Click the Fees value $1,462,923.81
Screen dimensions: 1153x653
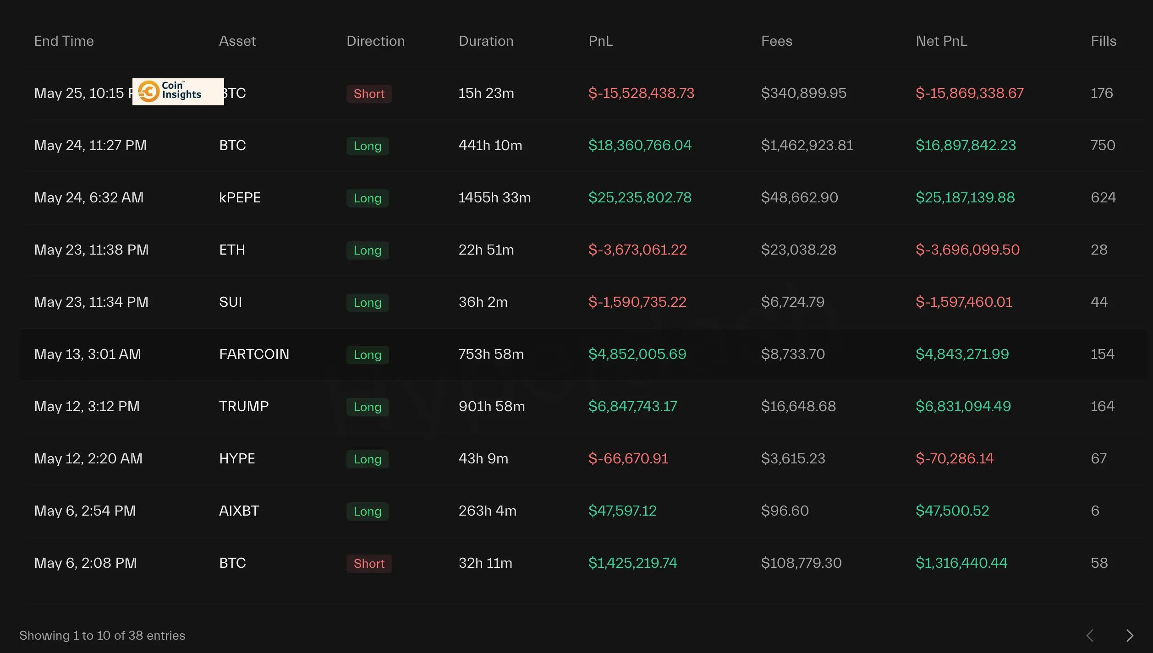(807, 145)
